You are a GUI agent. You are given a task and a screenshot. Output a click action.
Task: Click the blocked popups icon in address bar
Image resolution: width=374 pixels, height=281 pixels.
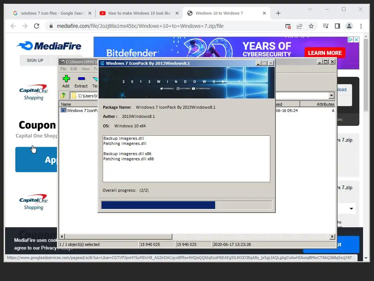(x=288, y=26)
